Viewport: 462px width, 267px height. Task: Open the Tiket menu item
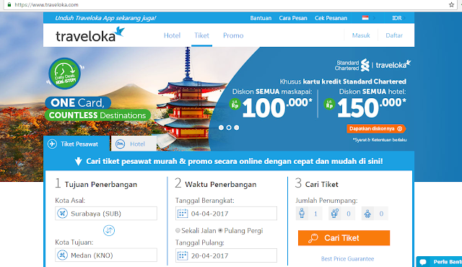point(201,35)
